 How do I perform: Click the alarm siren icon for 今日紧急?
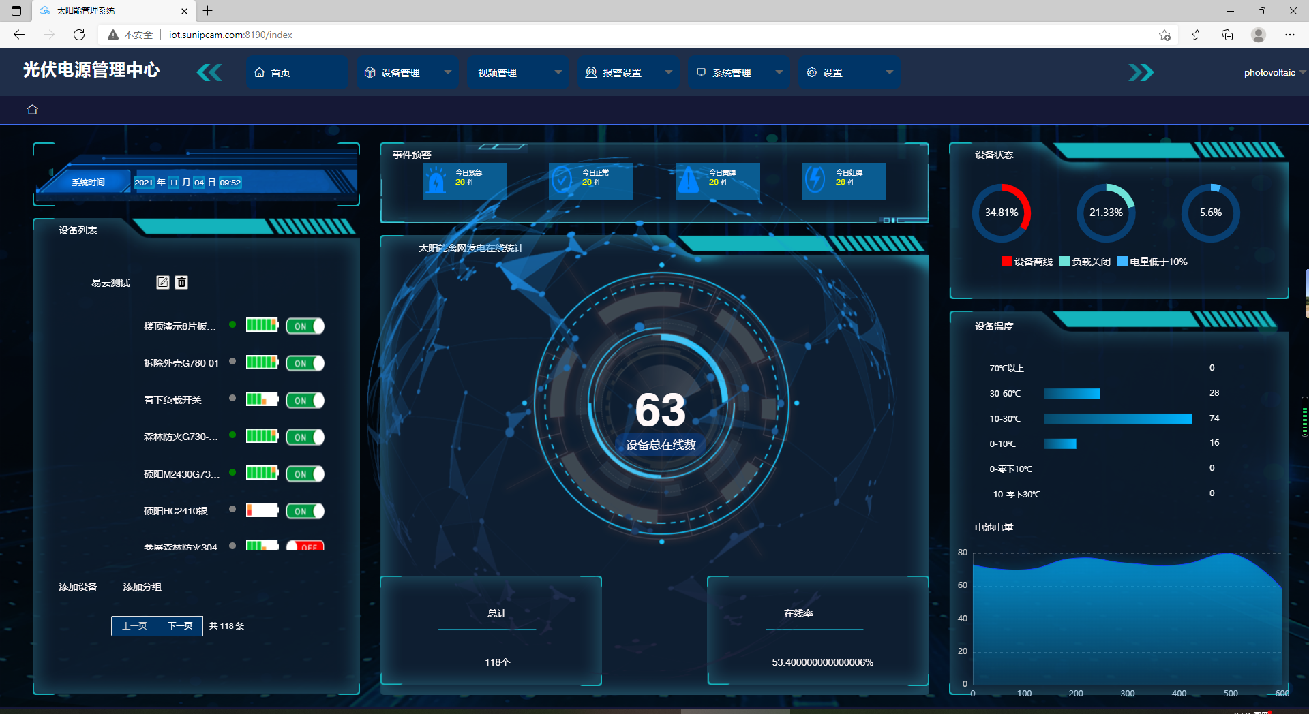(436, 181)
